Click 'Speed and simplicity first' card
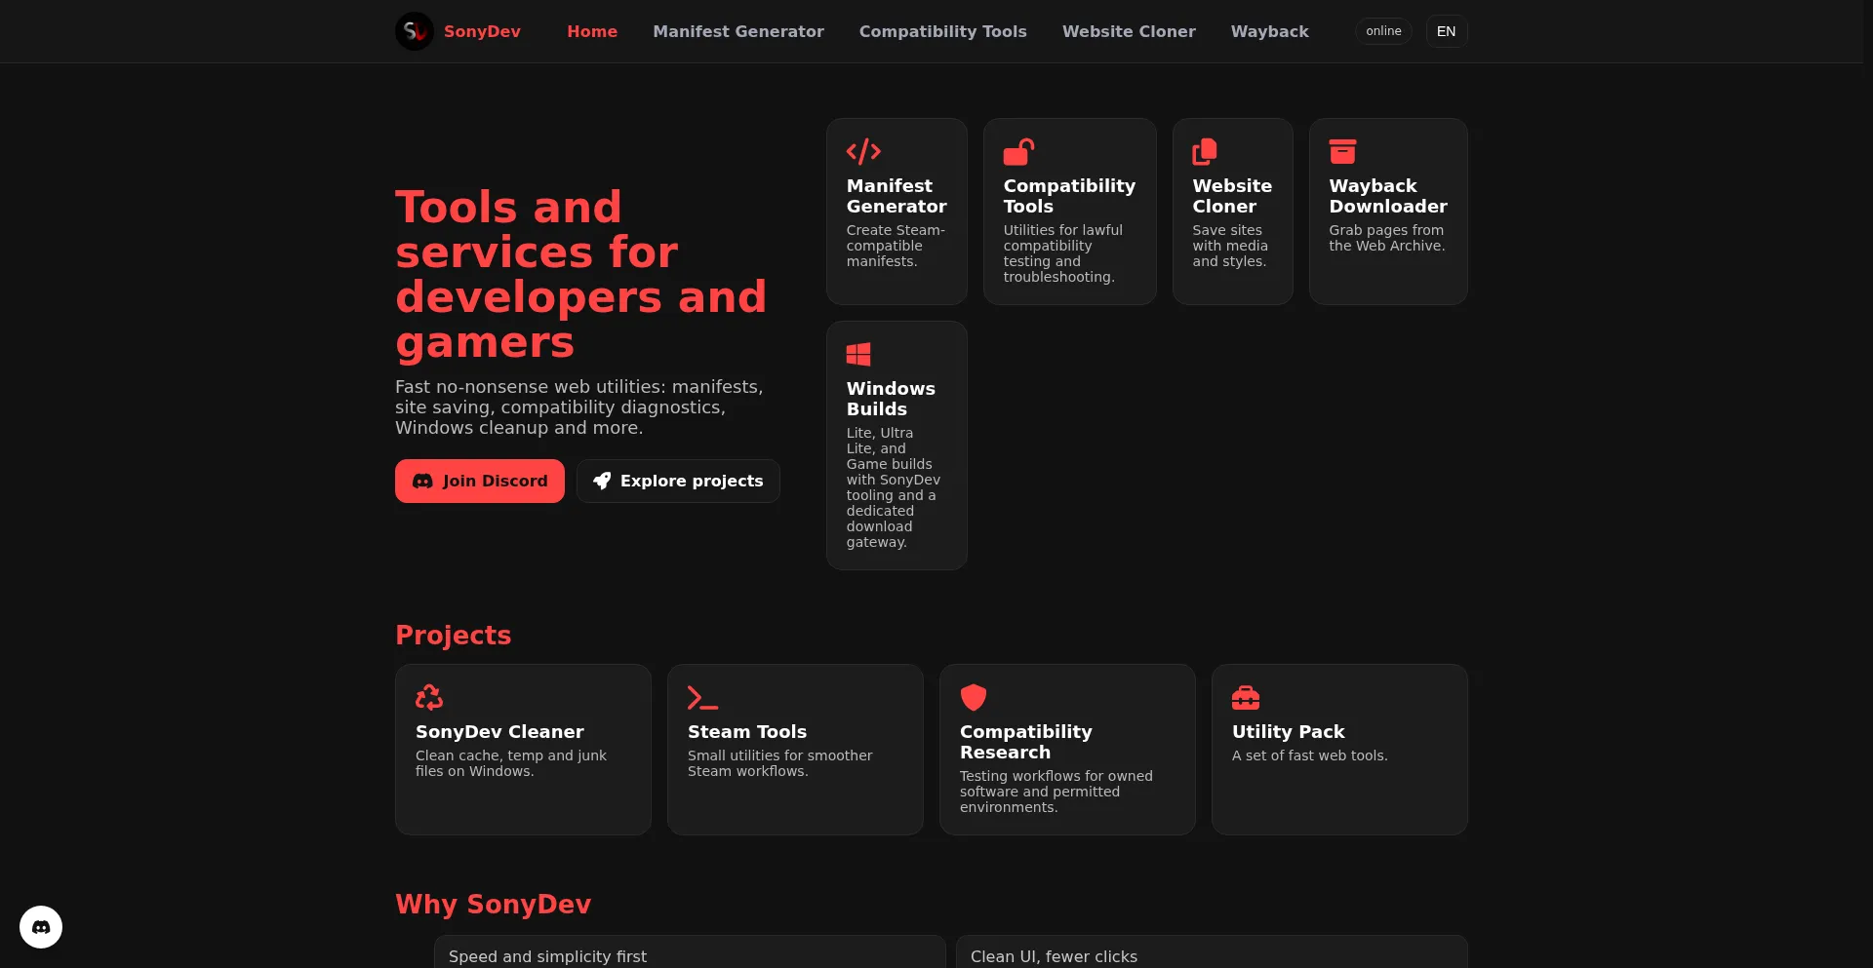Viewport: 1873px width, 968px height. click(x=690, y=952)
